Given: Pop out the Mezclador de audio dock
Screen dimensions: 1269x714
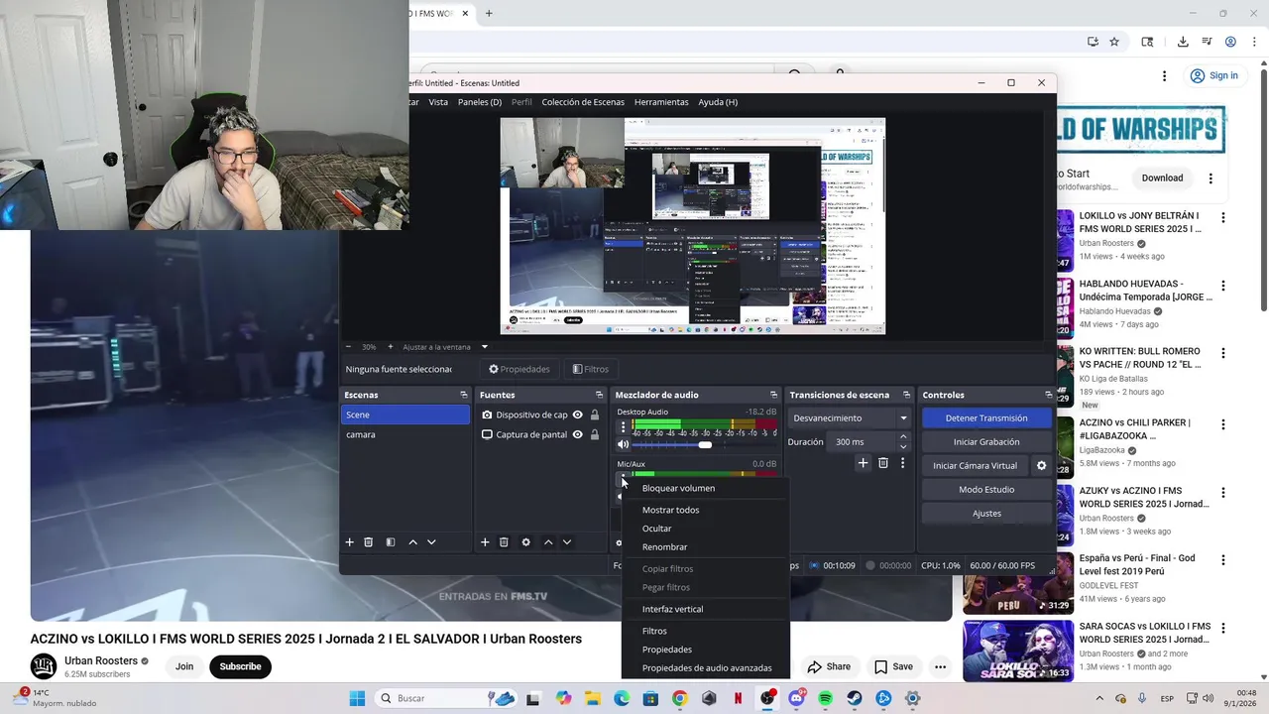Looking at the screenshot, I should tap(773, 395).
